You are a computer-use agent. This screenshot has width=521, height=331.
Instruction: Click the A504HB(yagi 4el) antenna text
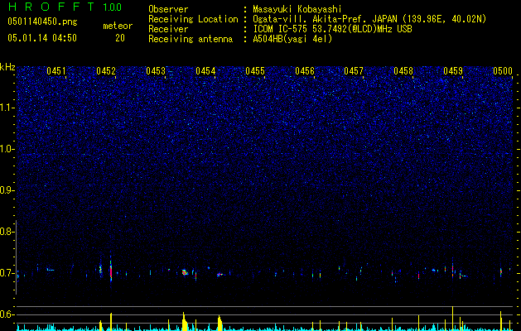pos(292,39)
